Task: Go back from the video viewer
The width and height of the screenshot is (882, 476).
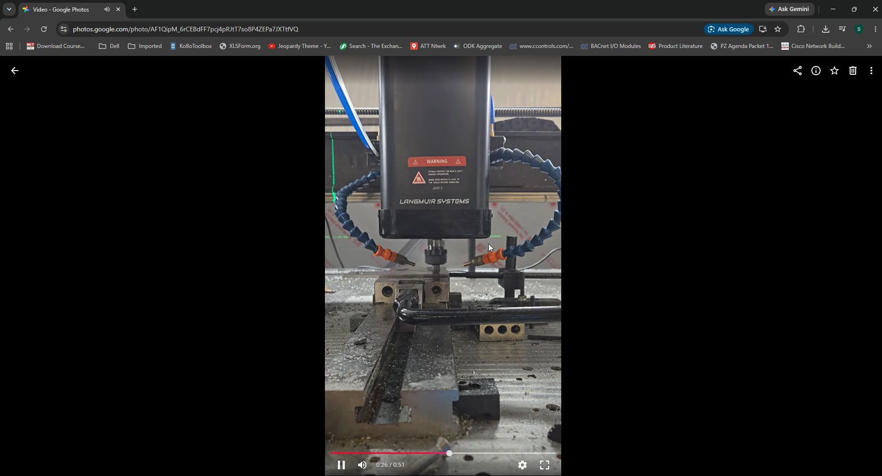Action: (x=15, y=71)
